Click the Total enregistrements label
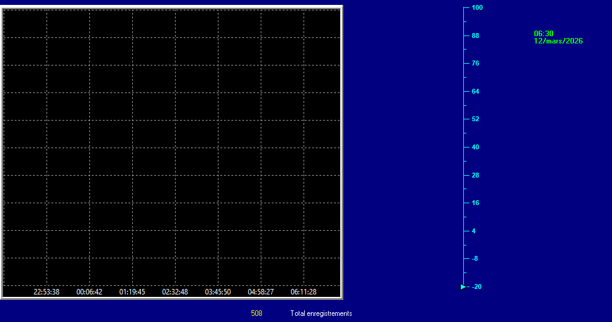Viewport: 612px width, 322px height. [x=321, y=313]
